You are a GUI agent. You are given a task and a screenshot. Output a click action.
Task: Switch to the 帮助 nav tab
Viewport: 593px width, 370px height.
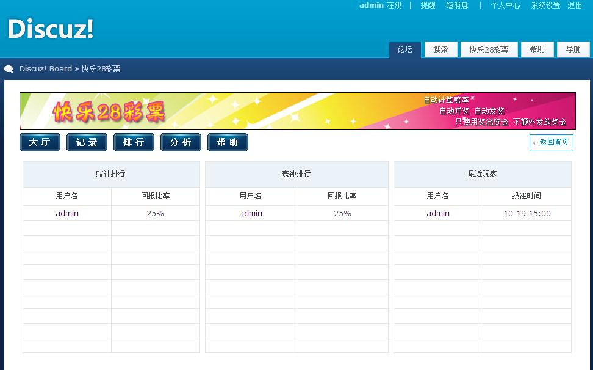pyautogui.click(x=537, y=49)
